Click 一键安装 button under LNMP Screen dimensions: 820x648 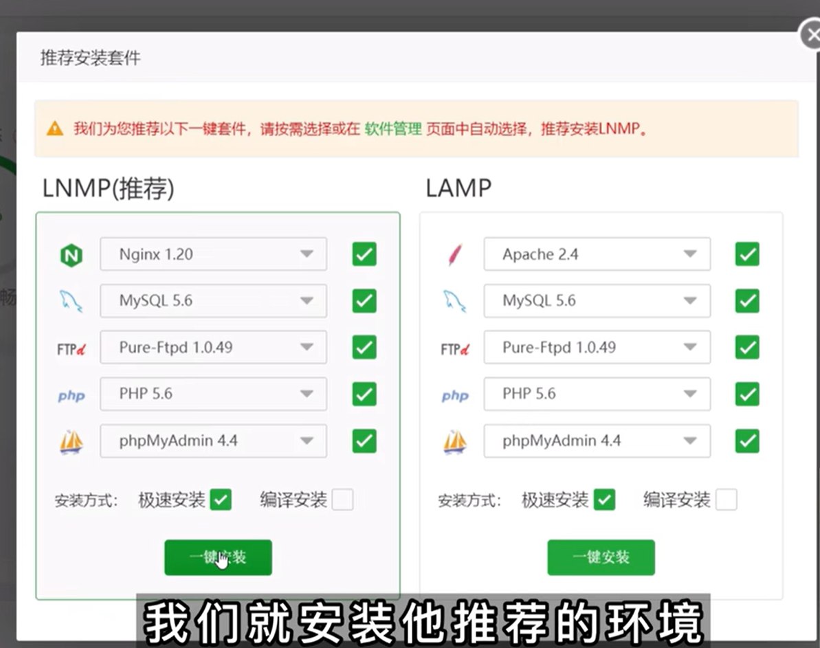click(218, 557)
